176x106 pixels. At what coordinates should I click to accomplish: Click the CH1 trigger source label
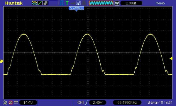(81, 102)
